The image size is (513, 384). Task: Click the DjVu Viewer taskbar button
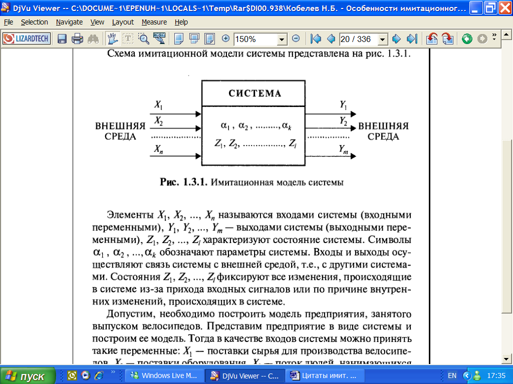(x=245, y=376)
